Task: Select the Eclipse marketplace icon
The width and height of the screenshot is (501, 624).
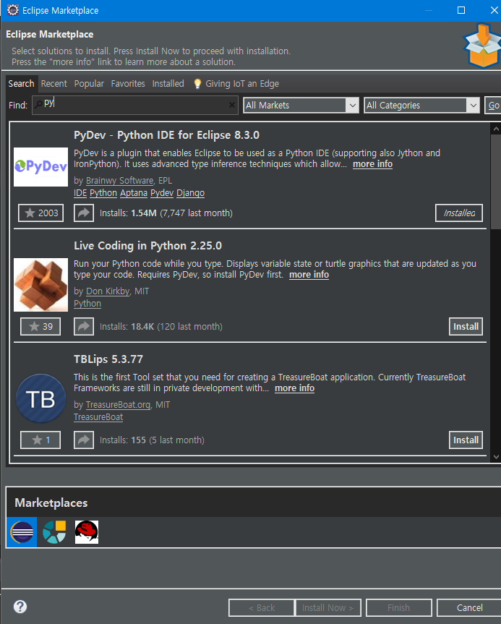Action: [x=22, y=532]
